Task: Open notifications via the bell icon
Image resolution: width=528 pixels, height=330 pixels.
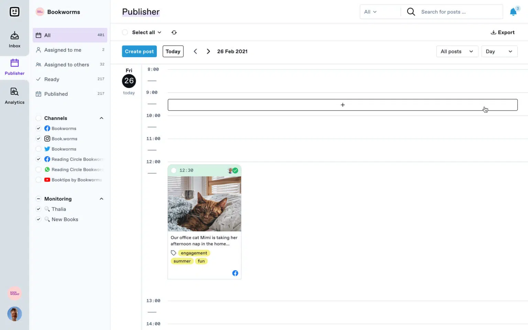Action: pyautogui.click(x=513, y=11)
